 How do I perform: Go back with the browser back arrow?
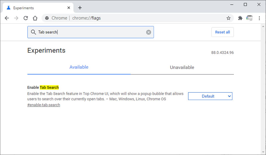(7, 18)
